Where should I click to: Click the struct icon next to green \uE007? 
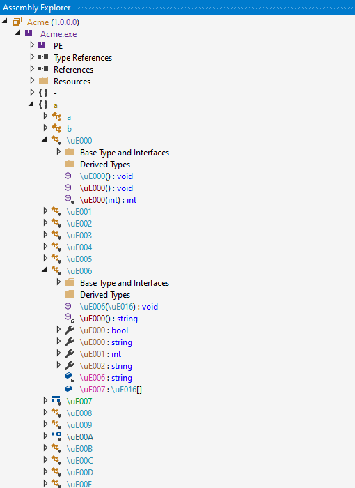[56, 401]
